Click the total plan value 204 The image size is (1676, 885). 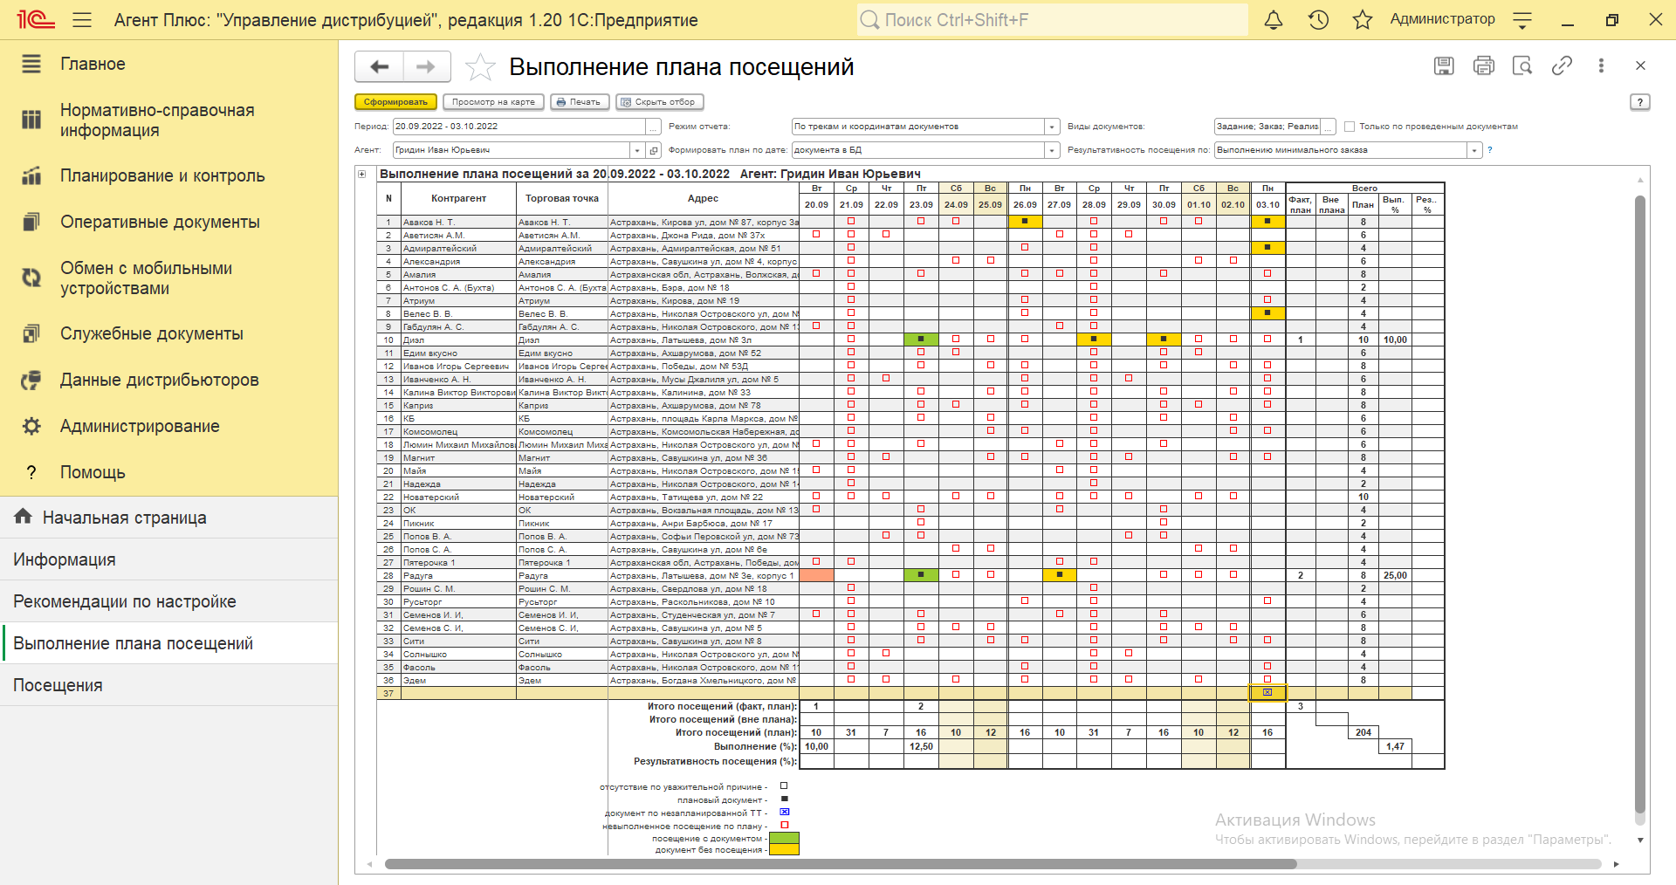pos(1363,732)
